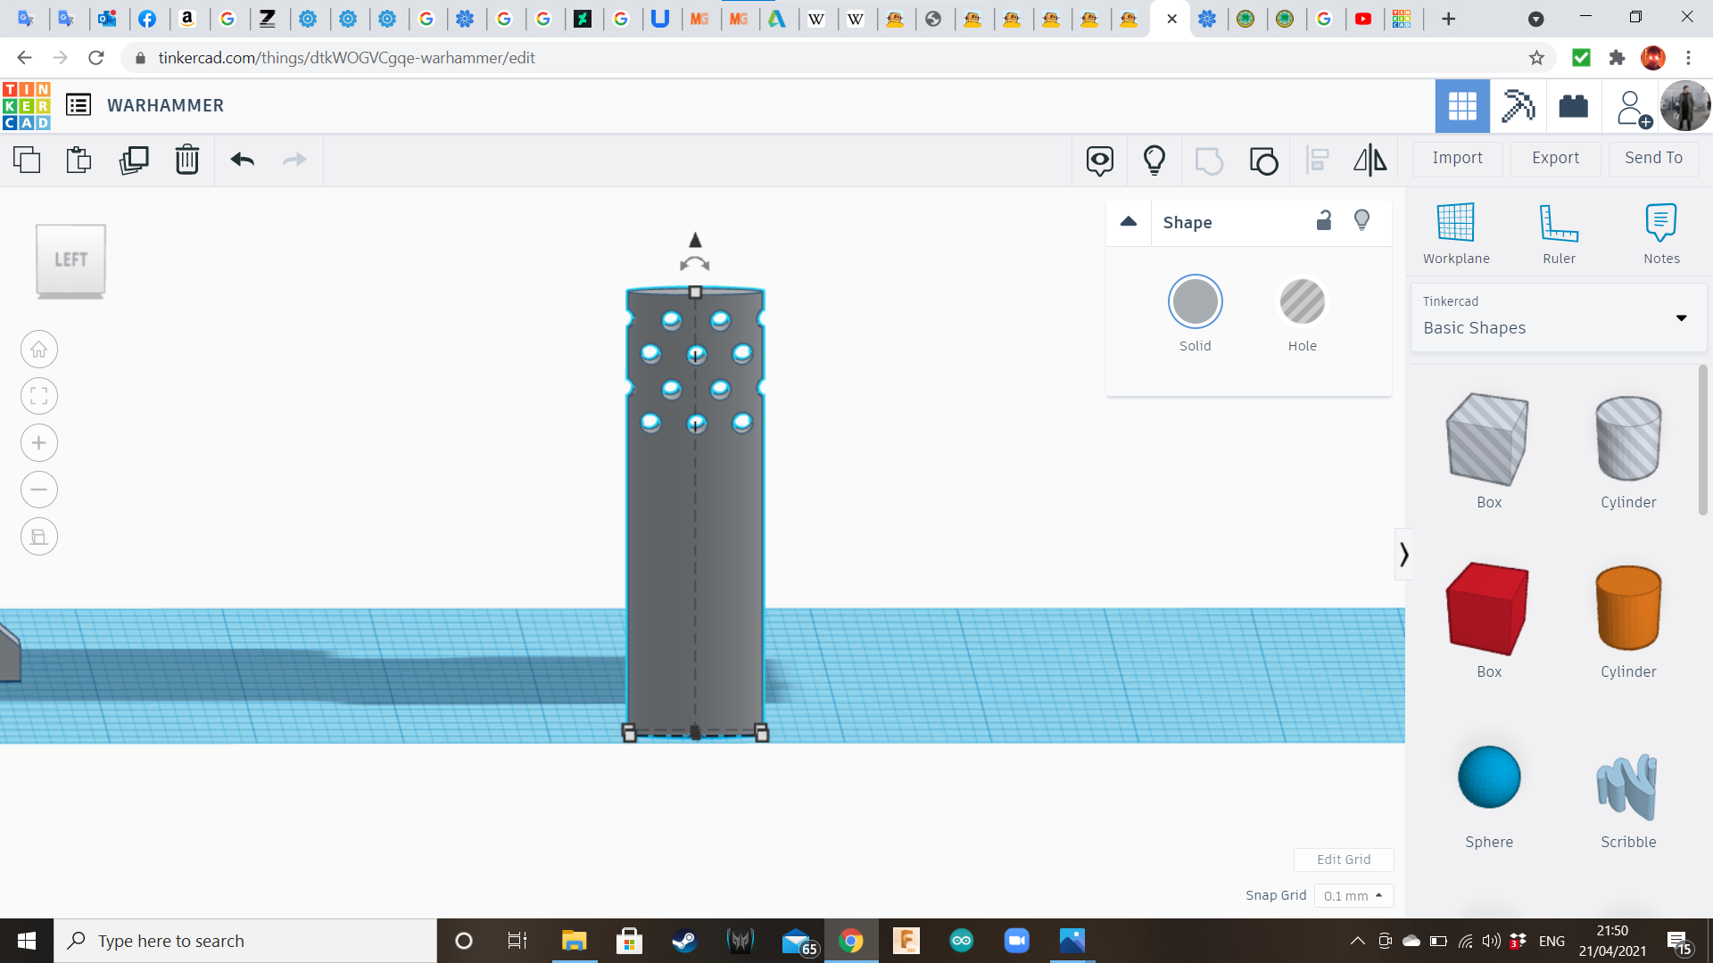This screenshot has height=963, width=1713.
Task: Click the Solid color swatch
Action: (1195, 302)
